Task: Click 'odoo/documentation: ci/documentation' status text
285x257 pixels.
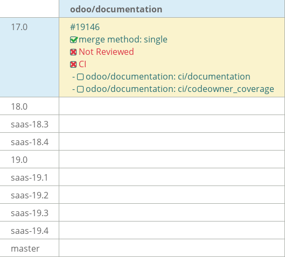Action: pos(168,76)
